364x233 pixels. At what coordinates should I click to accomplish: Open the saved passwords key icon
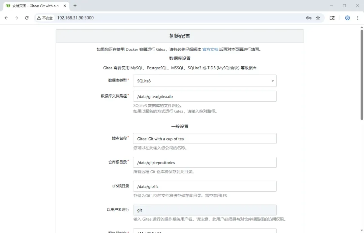pyautogui.click(x=309, y=18)
